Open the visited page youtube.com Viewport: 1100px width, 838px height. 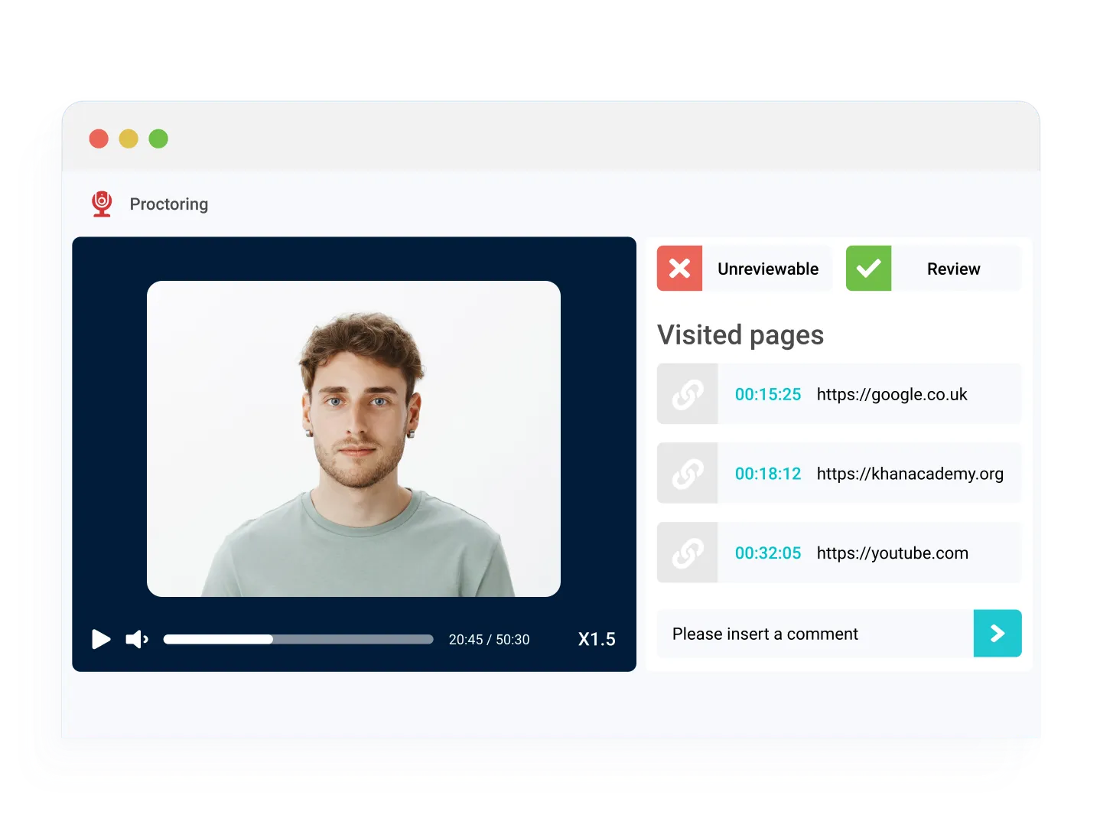(892, 553)
